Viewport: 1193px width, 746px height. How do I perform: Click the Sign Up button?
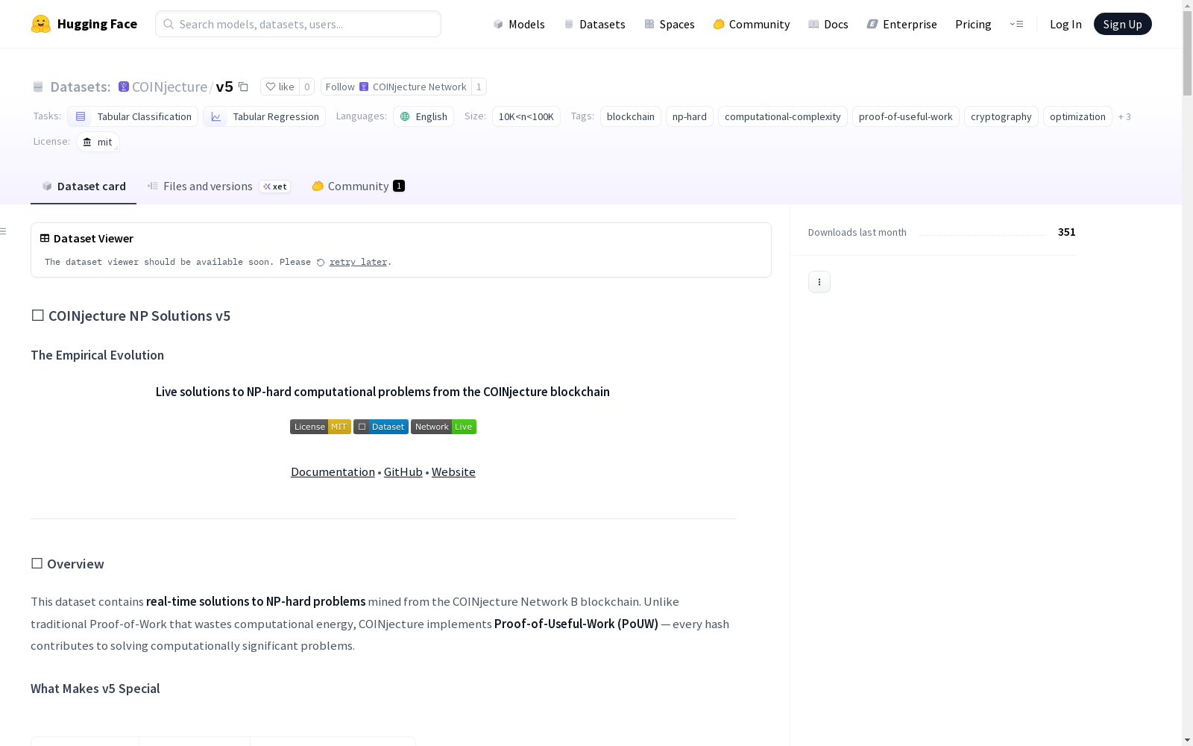click(1123, 24)
